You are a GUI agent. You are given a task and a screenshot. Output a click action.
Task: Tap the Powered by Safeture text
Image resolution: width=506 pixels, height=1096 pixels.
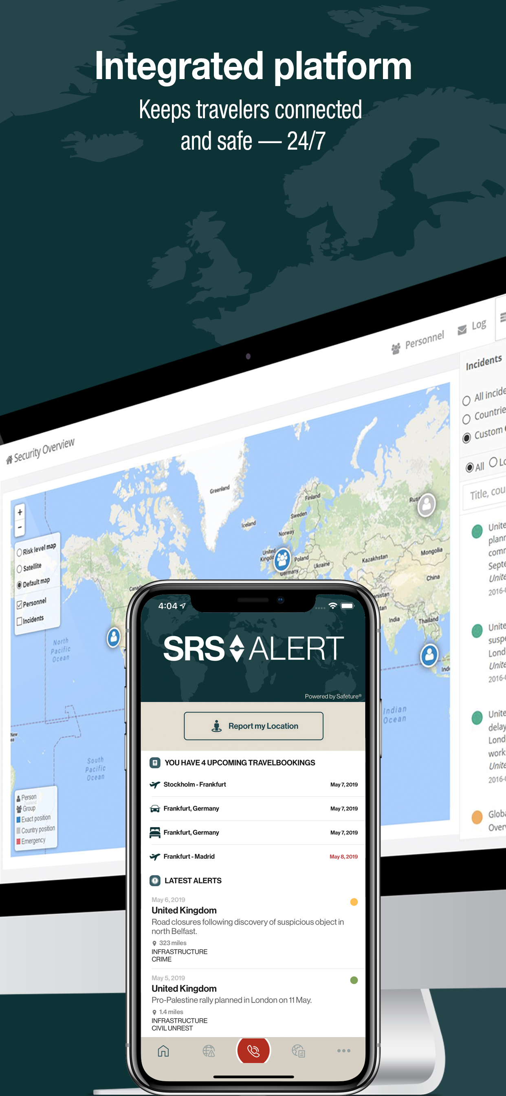[333, 696]
